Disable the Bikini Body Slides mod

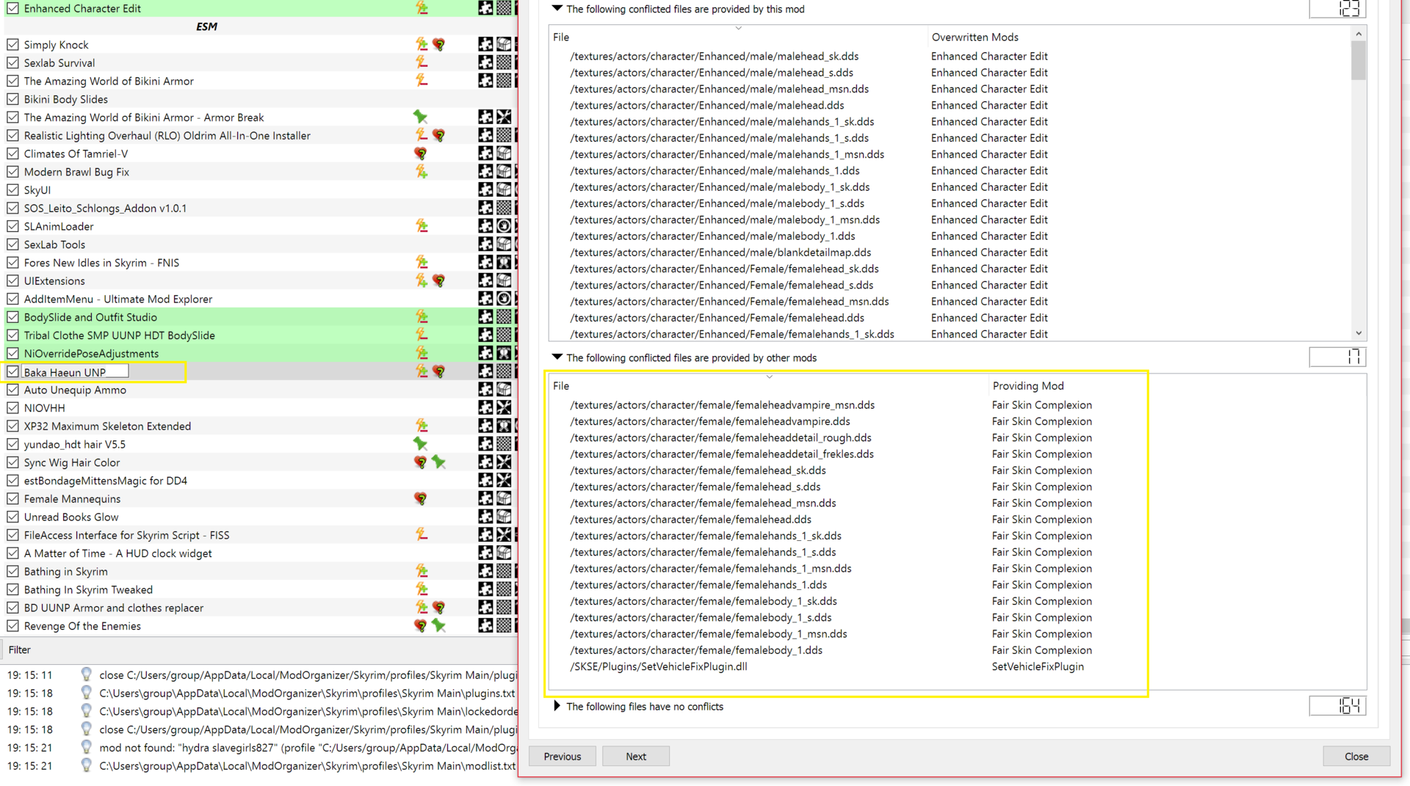[13, 99]
